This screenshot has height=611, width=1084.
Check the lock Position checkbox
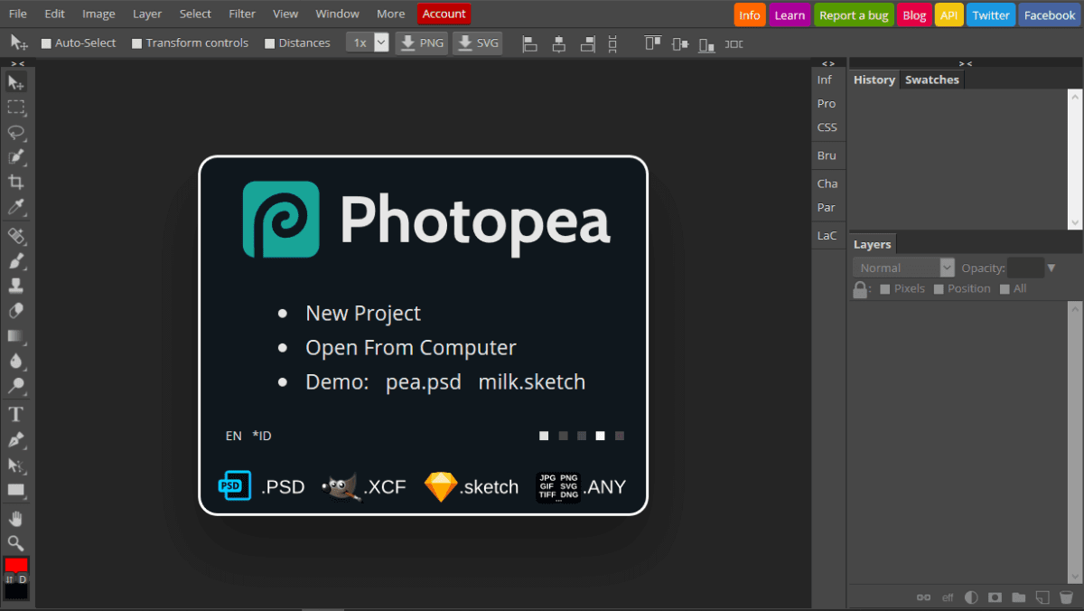(939, 289)
